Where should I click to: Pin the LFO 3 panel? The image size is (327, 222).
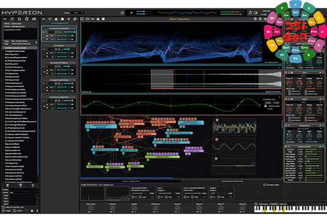coord(320,73)
